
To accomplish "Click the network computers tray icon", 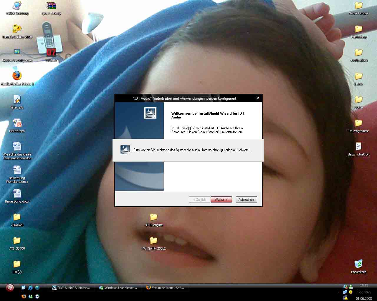I will pos(345,292).
